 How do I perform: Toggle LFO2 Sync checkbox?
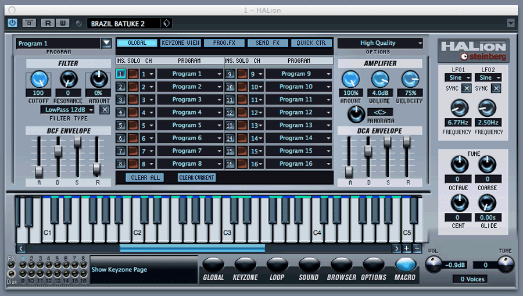point(496,88)
